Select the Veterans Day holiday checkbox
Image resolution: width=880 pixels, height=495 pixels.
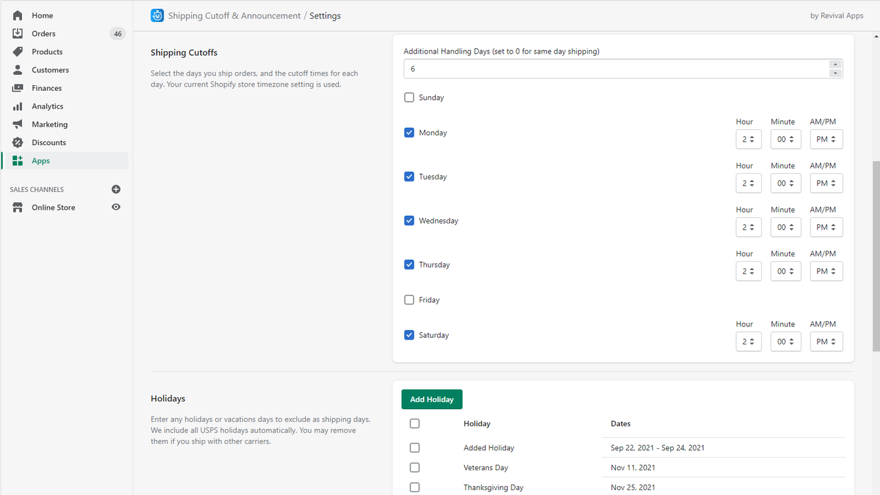(415, 467)
